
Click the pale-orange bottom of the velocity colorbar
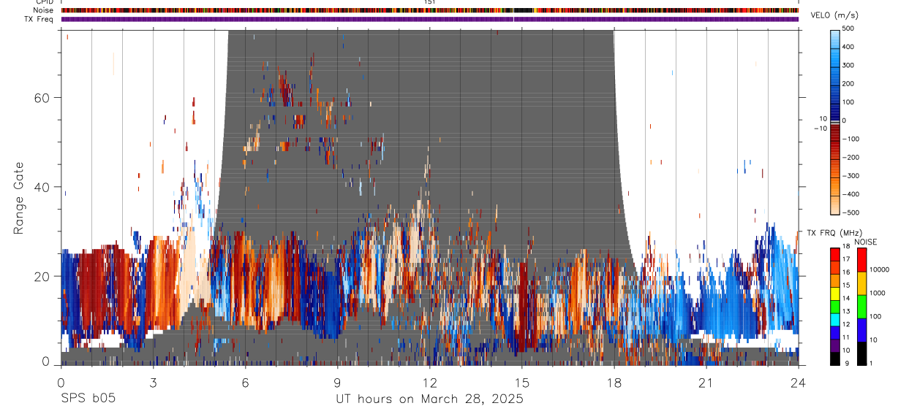[x=835, y=206]
